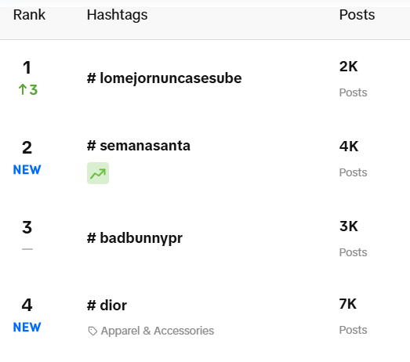Click the Apparel & Accessories category label
Screen dimensions: 410x362
click(x=158, y=331)
